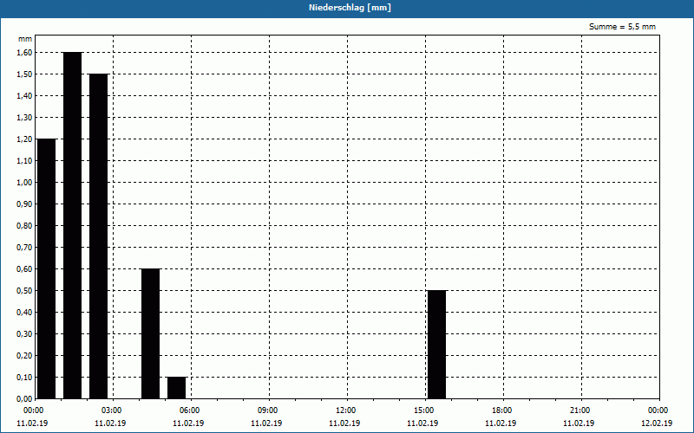
Task: Click the small 0,10 mm bar
Action: [177, 388]
